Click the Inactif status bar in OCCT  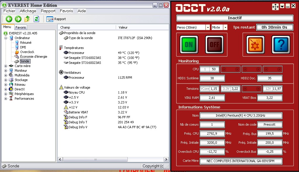pos(235,18)
